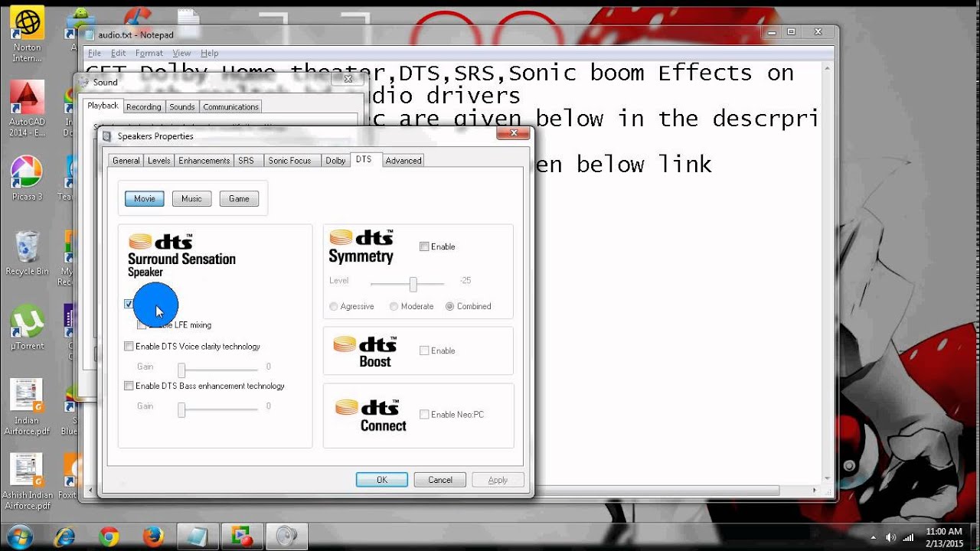Image resolution: width=980 pixels, height=551 pixels.
Task: Choose the Movie preset button
Action: [145, 199]
